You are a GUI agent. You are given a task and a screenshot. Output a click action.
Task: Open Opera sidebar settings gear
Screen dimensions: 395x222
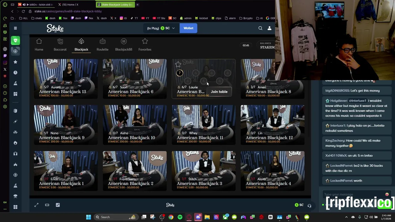coord(5,107)
